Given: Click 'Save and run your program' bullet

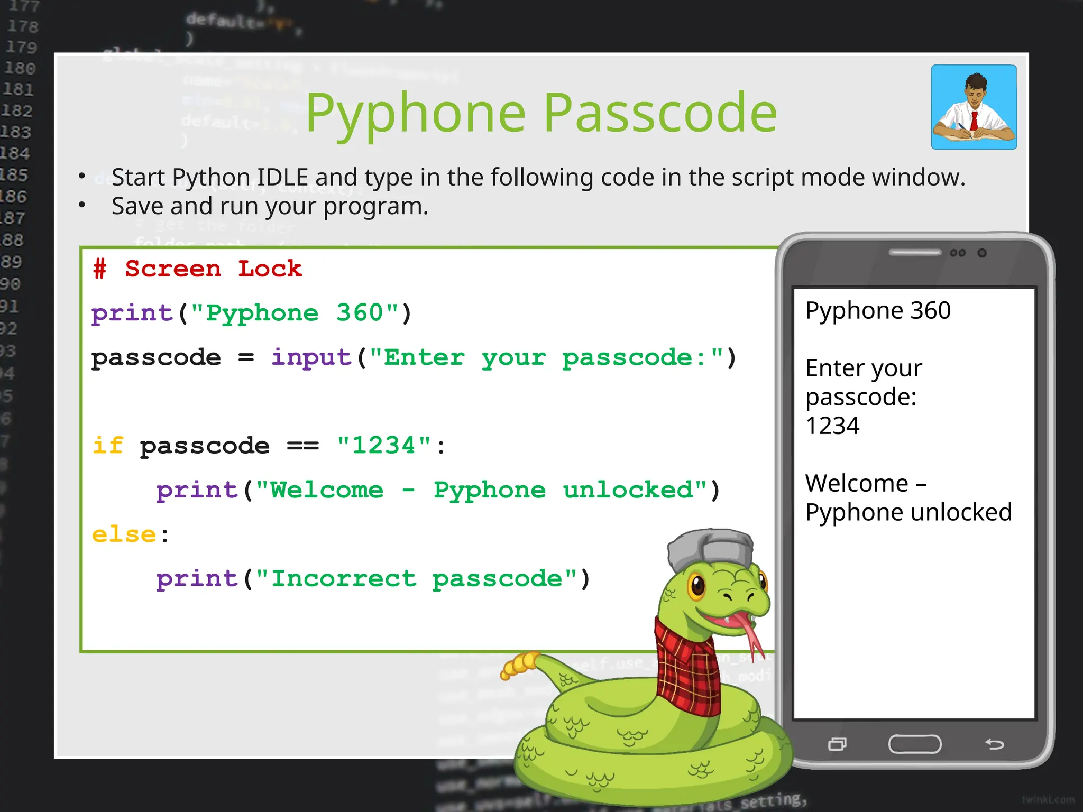Looking at the screenshot, I should pos(270,206).
